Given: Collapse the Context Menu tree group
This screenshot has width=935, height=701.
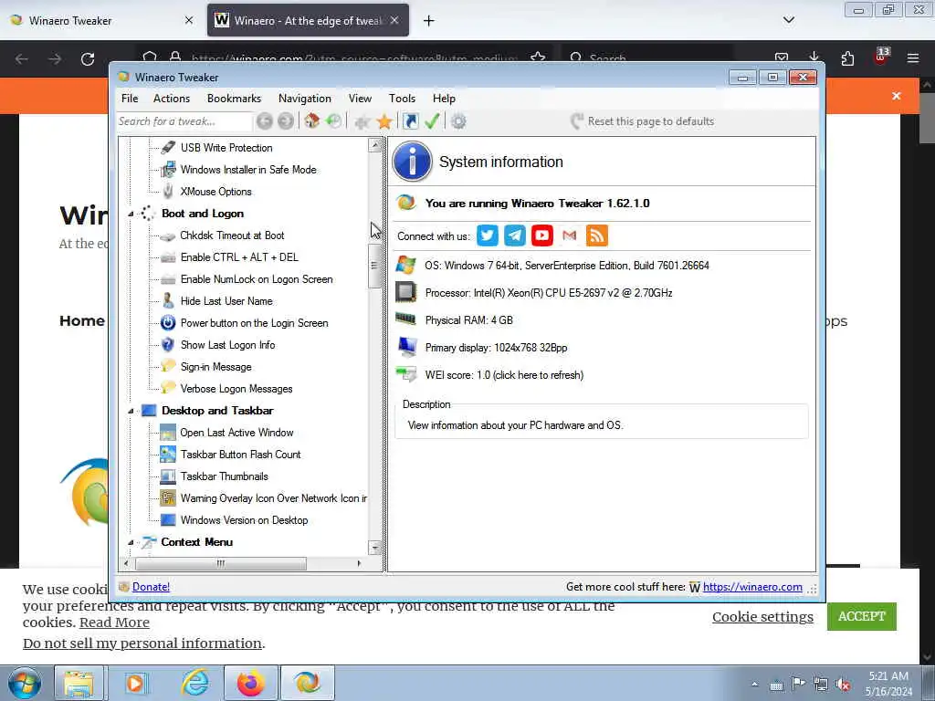Looking at the screenshot, I should 131,542.
